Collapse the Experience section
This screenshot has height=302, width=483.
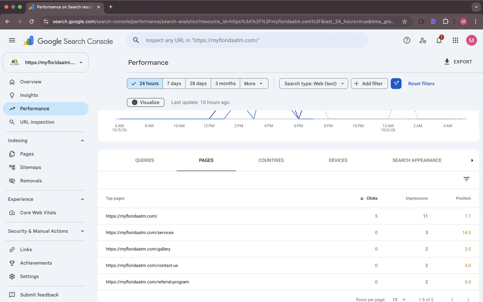point(82,199)
